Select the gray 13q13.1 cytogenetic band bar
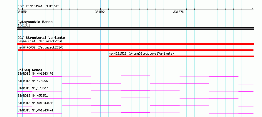This screenshot has height=117, width=262. 135,29
